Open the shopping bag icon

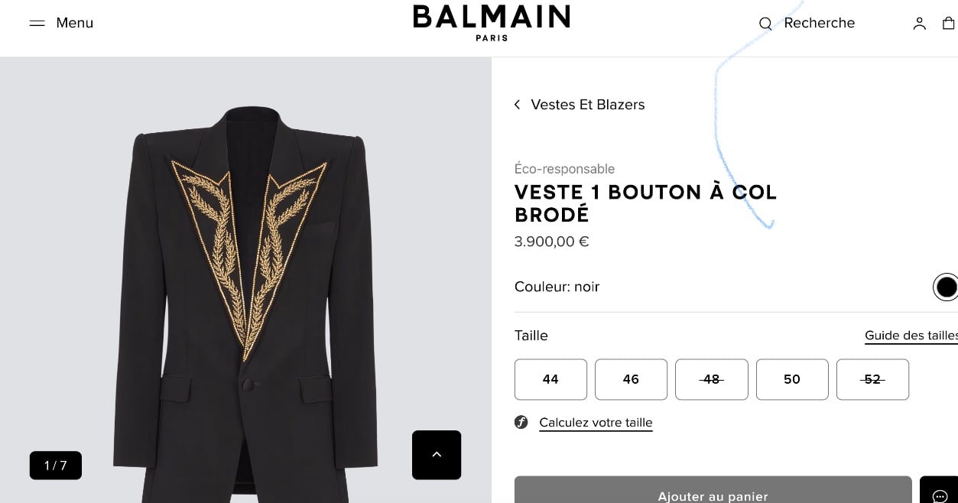[949, 24]
